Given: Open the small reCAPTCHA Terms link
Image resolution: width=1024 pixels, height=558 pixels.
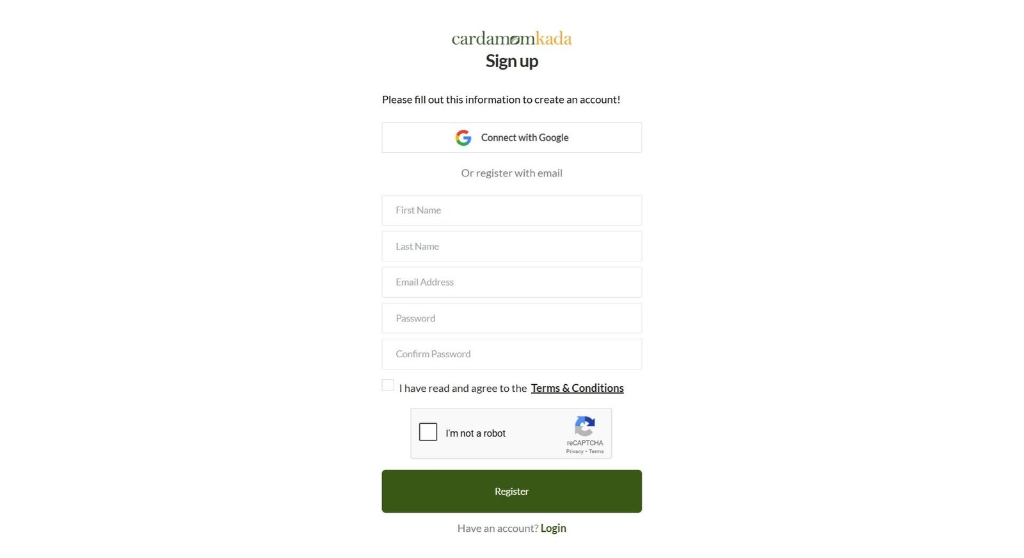Looking at the screenshot, I should coord(596,452).
